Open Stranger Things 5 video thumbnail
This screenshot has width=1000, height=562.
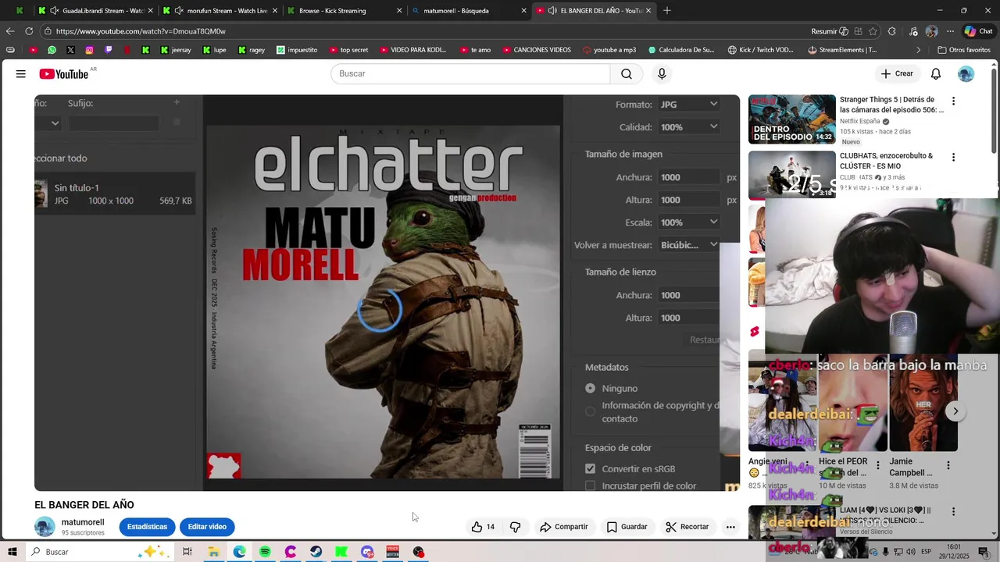tap(791, 119)
